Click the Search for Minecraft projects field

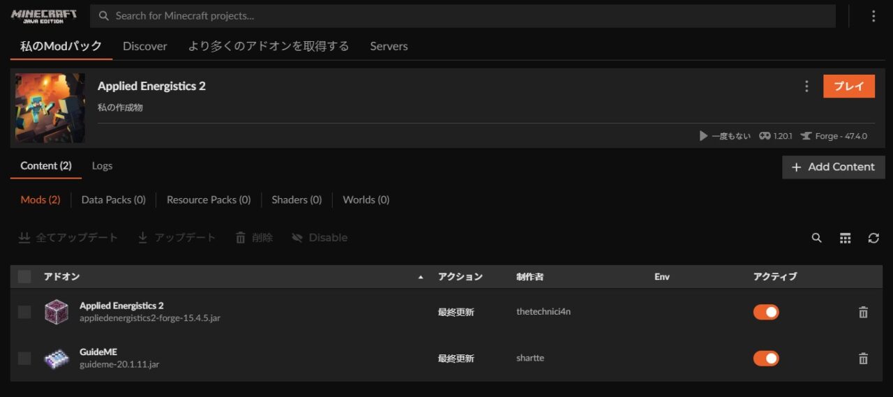(463, 16)
